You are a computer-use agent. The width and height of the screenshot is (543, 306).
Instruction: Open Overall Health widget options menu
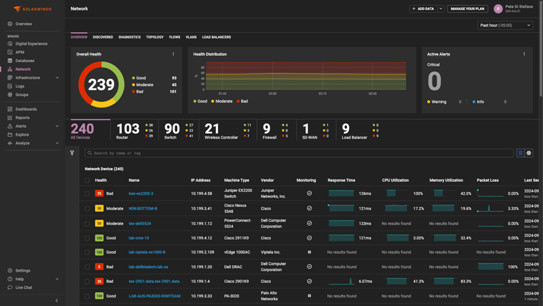[x=173, y=54]
